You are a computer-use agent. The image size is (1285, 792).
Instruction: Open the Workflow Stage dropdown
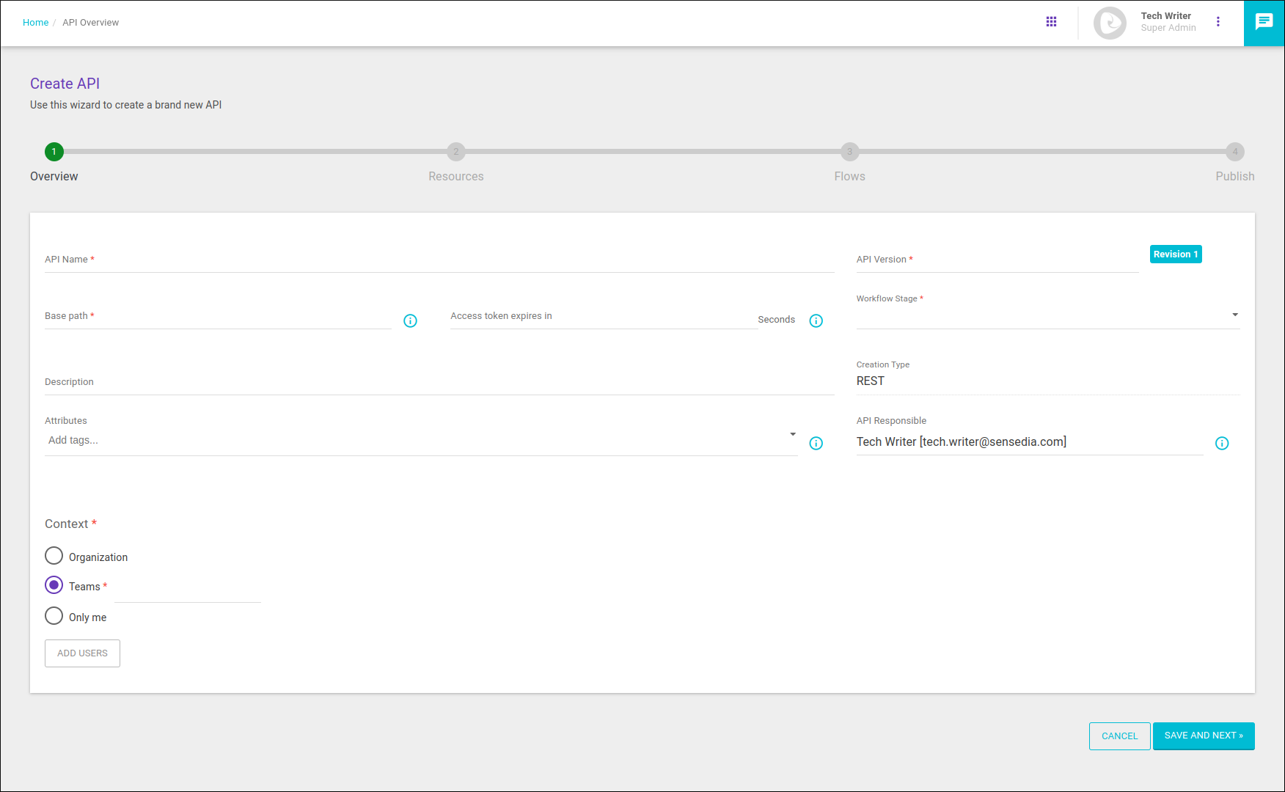click(x=1235, y=314)
